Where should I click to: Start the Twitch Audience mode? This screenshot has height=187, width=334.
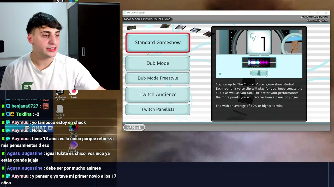[x=158, y=94]
